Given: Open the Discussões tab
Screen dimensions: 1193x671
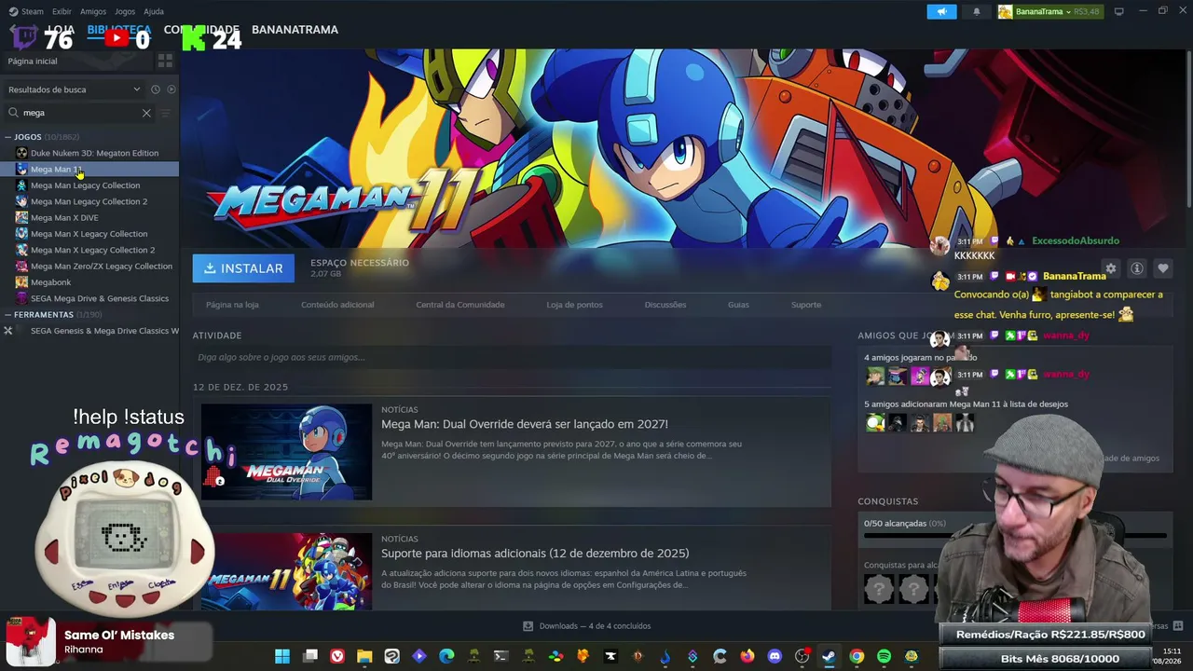Looking at the screenshot, I should pyautogui.click(x=665, y=305).
